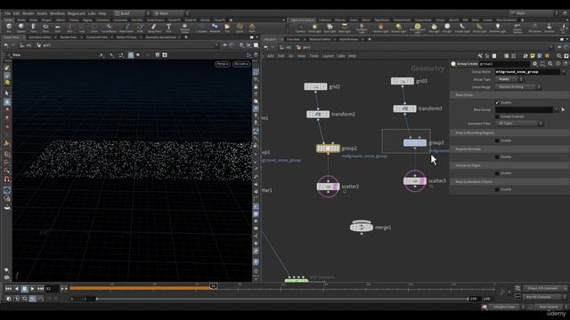Image resolution: width=570 pixels, height=320 pixels.
Task: Open the Megascans menu
Action: [77, 13]
